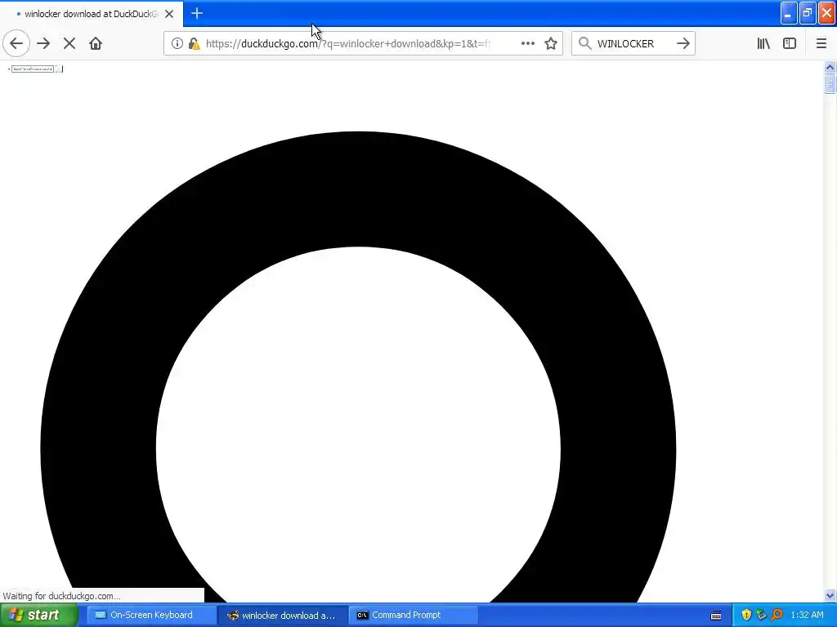Click the small button beside the page search box
This screenshot has width=837, height=627.
(59, 69)
